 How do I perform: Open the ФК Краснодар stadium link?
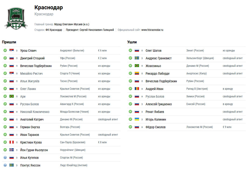[54, 30]
